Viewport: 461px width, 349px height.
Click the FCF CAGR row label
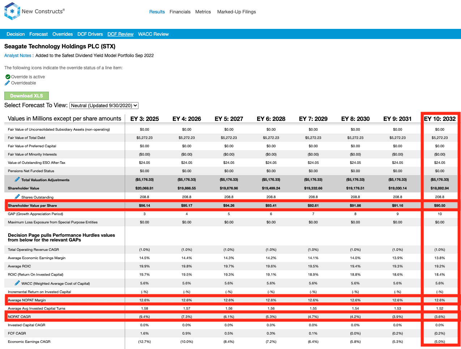pos(17,333)
